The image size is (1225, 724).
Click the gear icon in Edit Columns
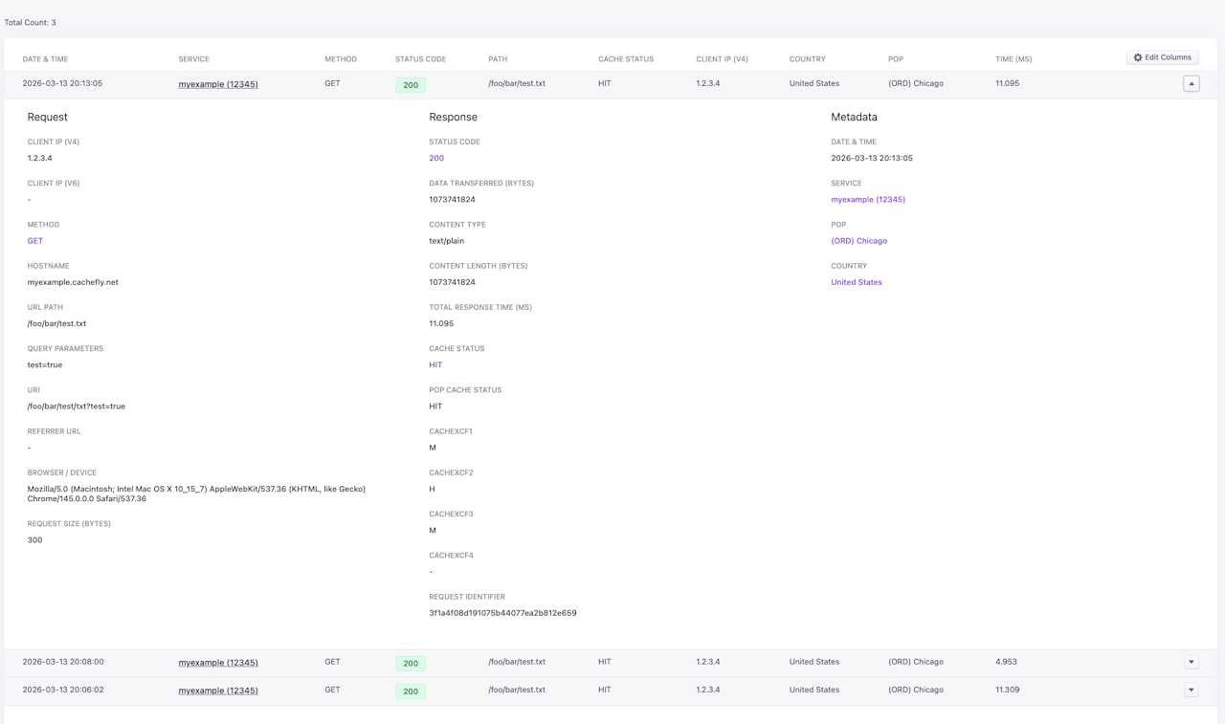click(x=1138, y=57)
